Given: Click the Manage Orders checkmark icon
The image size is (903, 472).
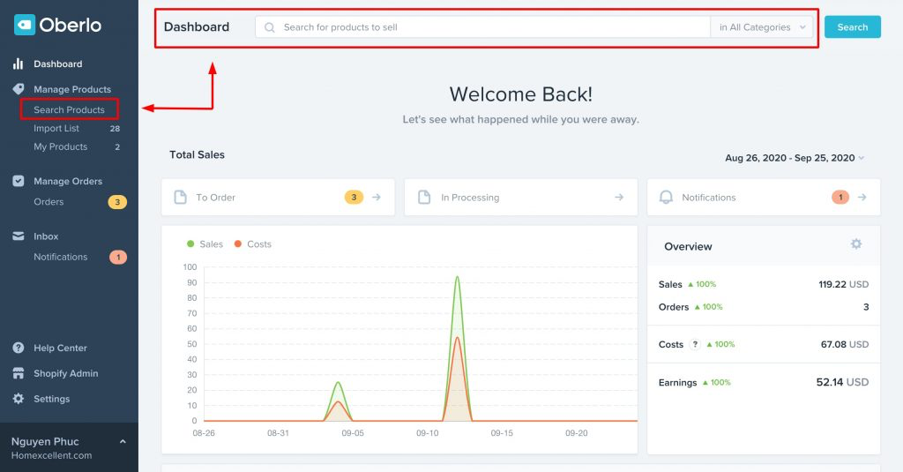Looking at the screenshot, I should tap(19, 181).
